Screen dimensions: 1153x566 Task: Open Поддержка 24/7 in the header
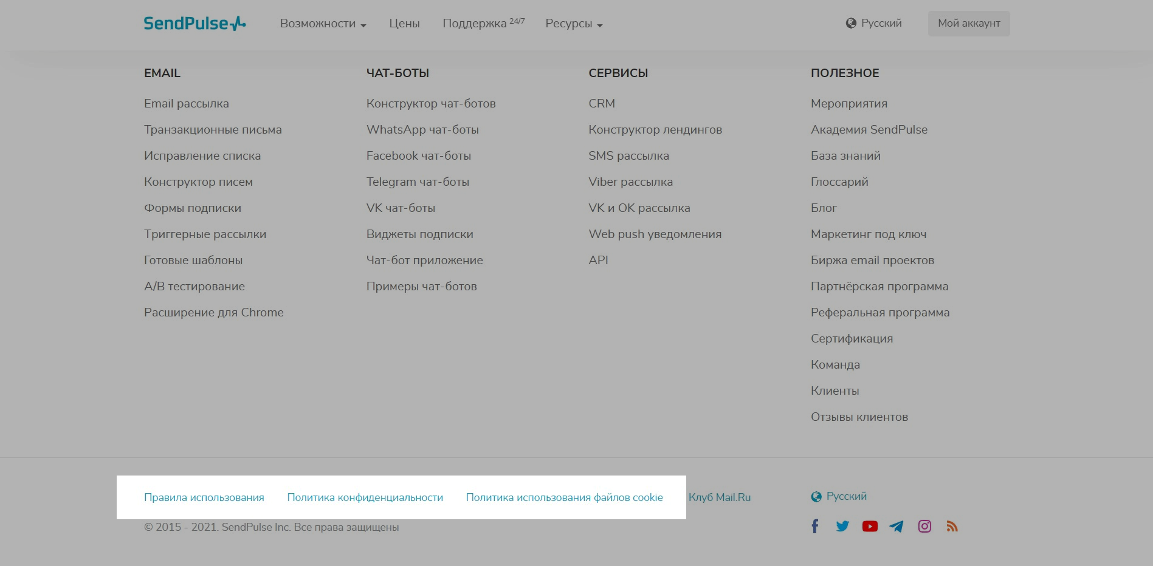pyautogui.click(x=483, y=23)
